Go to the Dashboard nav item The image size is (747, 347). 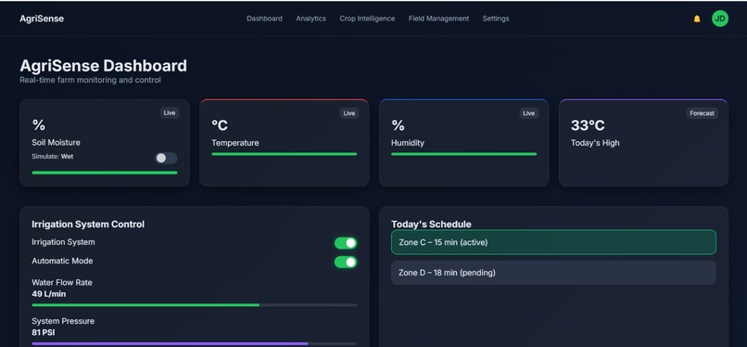(264, 19)
